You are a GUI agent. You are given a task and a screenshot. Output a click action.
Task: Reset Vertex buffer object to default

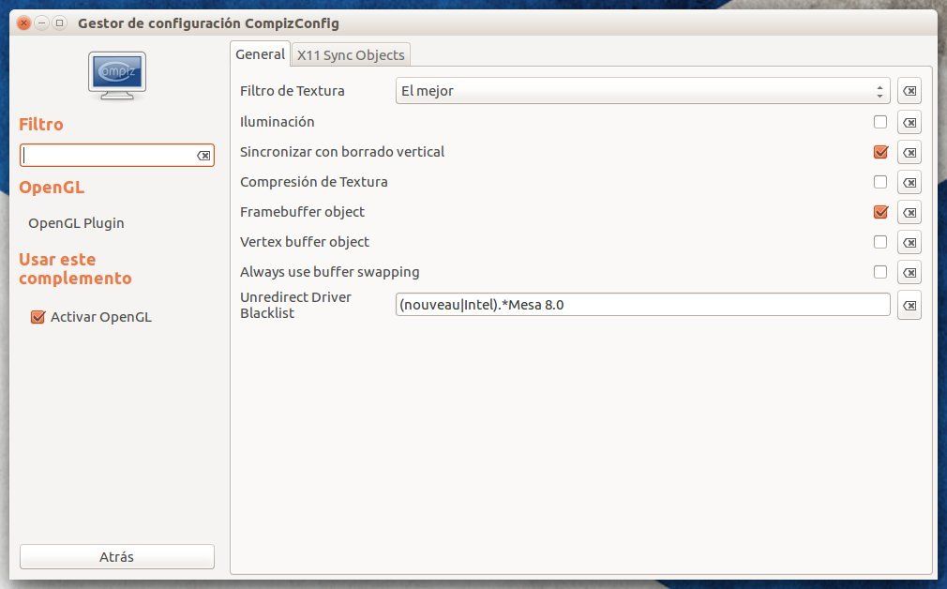pyautogui.click(x=909, y=242)
